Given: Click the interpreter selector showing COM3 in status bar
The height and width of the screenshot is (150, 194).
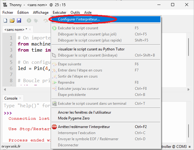Looking at the screenshot, I should point(174,147).
